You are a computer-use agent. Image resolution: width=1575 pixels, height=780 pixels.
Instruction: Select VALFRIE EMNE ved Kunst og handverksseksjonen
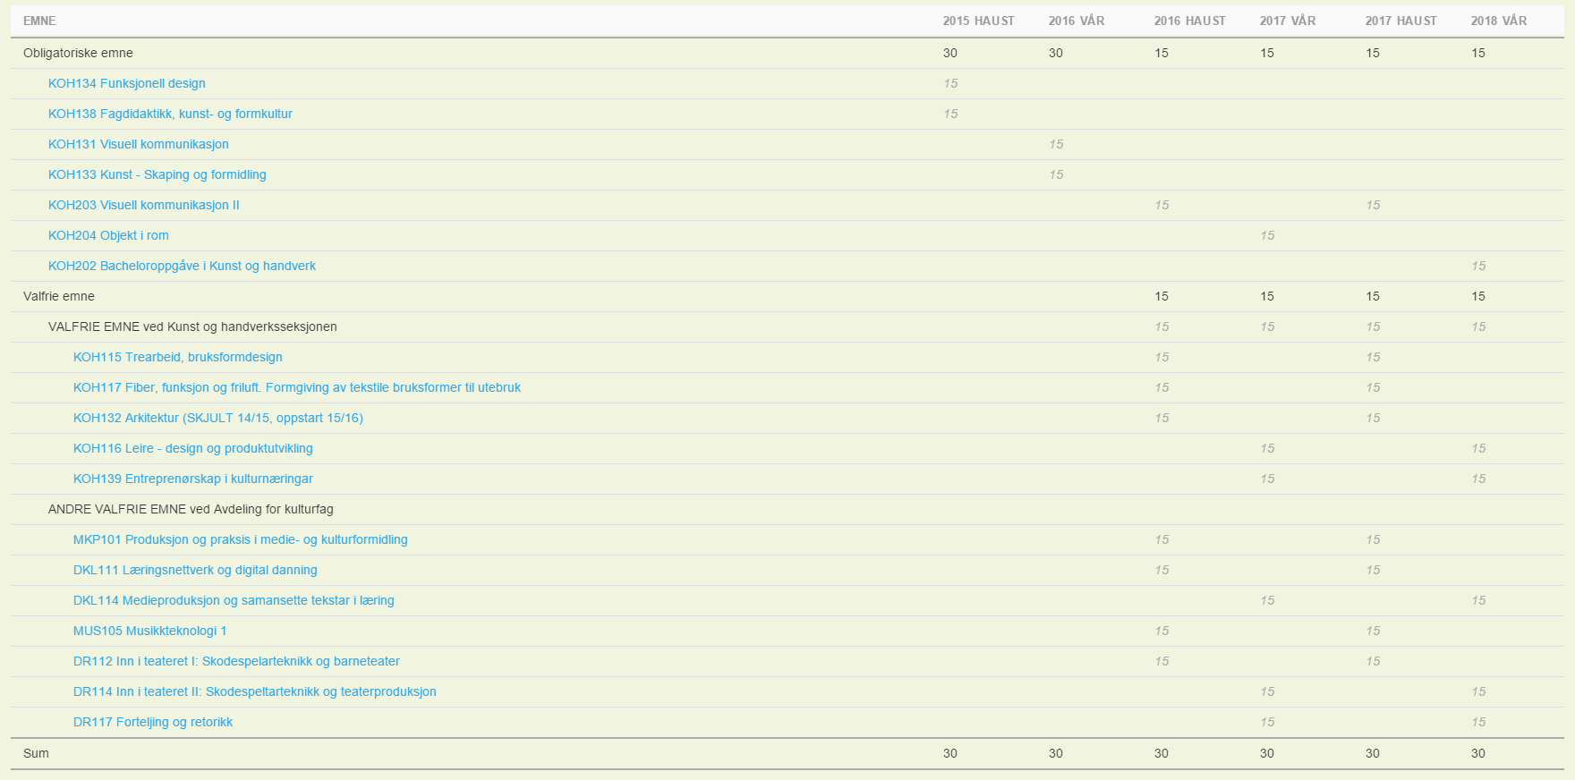pos(192,326)
